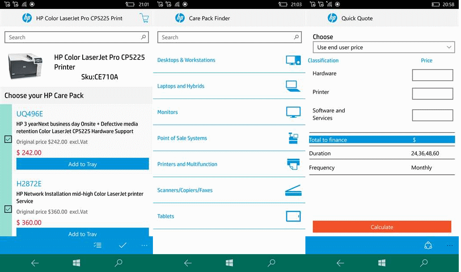461x272 pixels.
Task: Open the Printers and Multifunction icon
Action: pyautogui.click(x=293, y=164)
